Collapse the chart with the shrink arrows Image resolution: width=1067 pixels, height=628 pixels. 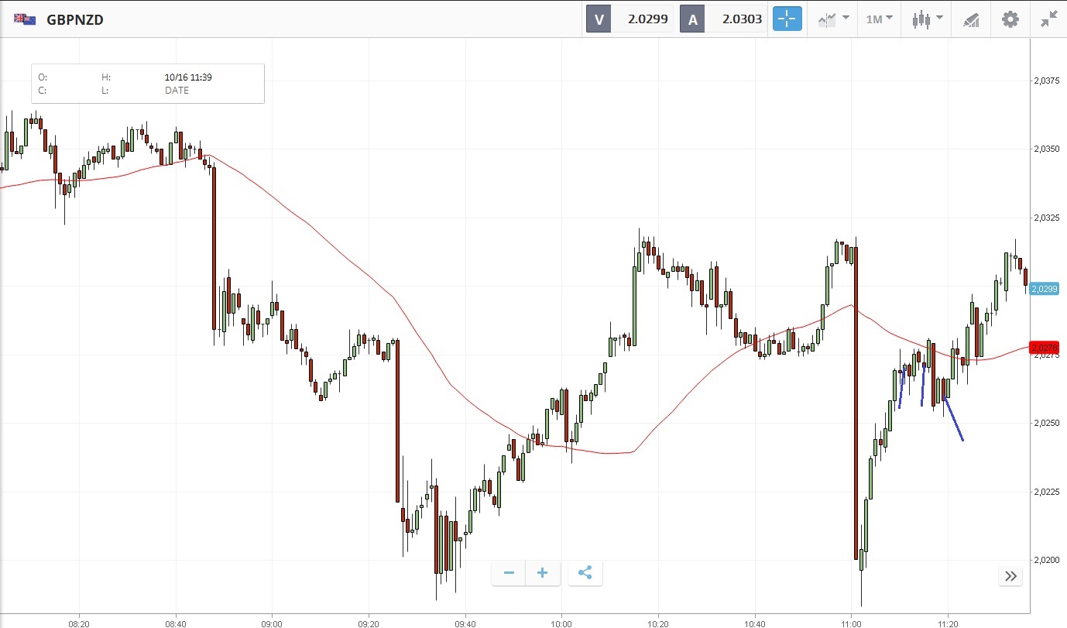[x=1049, y=19]
